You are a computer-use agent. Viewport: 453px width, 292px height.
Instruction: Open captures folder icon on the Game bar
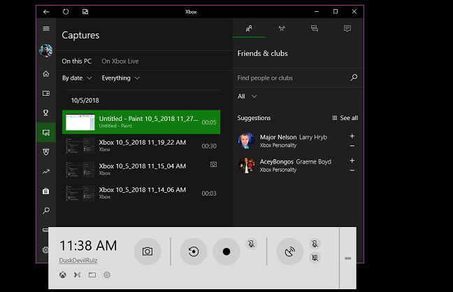92,275
